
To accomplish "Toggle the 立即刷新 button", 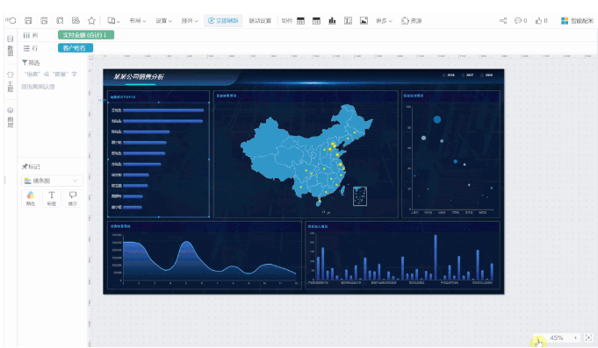I will click(223, 20).
